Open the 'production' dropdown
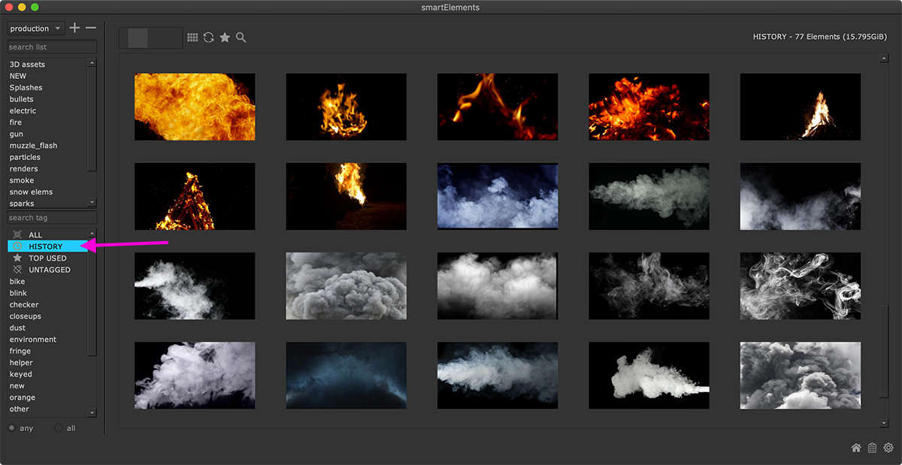The height and width of the screenshot is (465, 902). 36,29
